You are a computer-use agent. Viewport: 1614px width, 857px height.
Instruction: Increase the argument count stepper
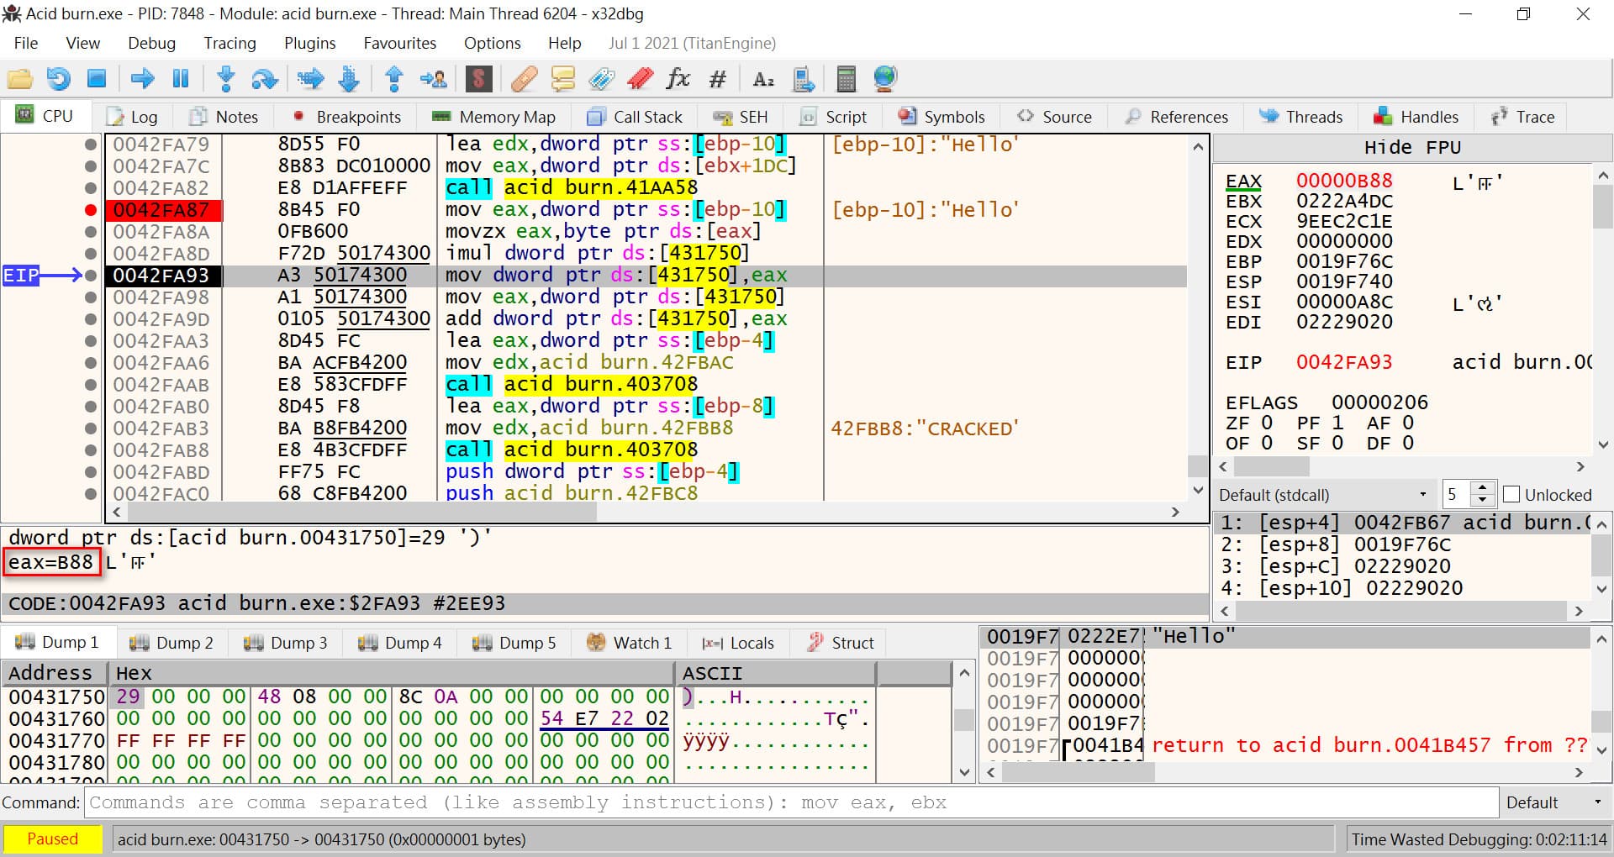pyautogui.click(x=1484, y=488)
